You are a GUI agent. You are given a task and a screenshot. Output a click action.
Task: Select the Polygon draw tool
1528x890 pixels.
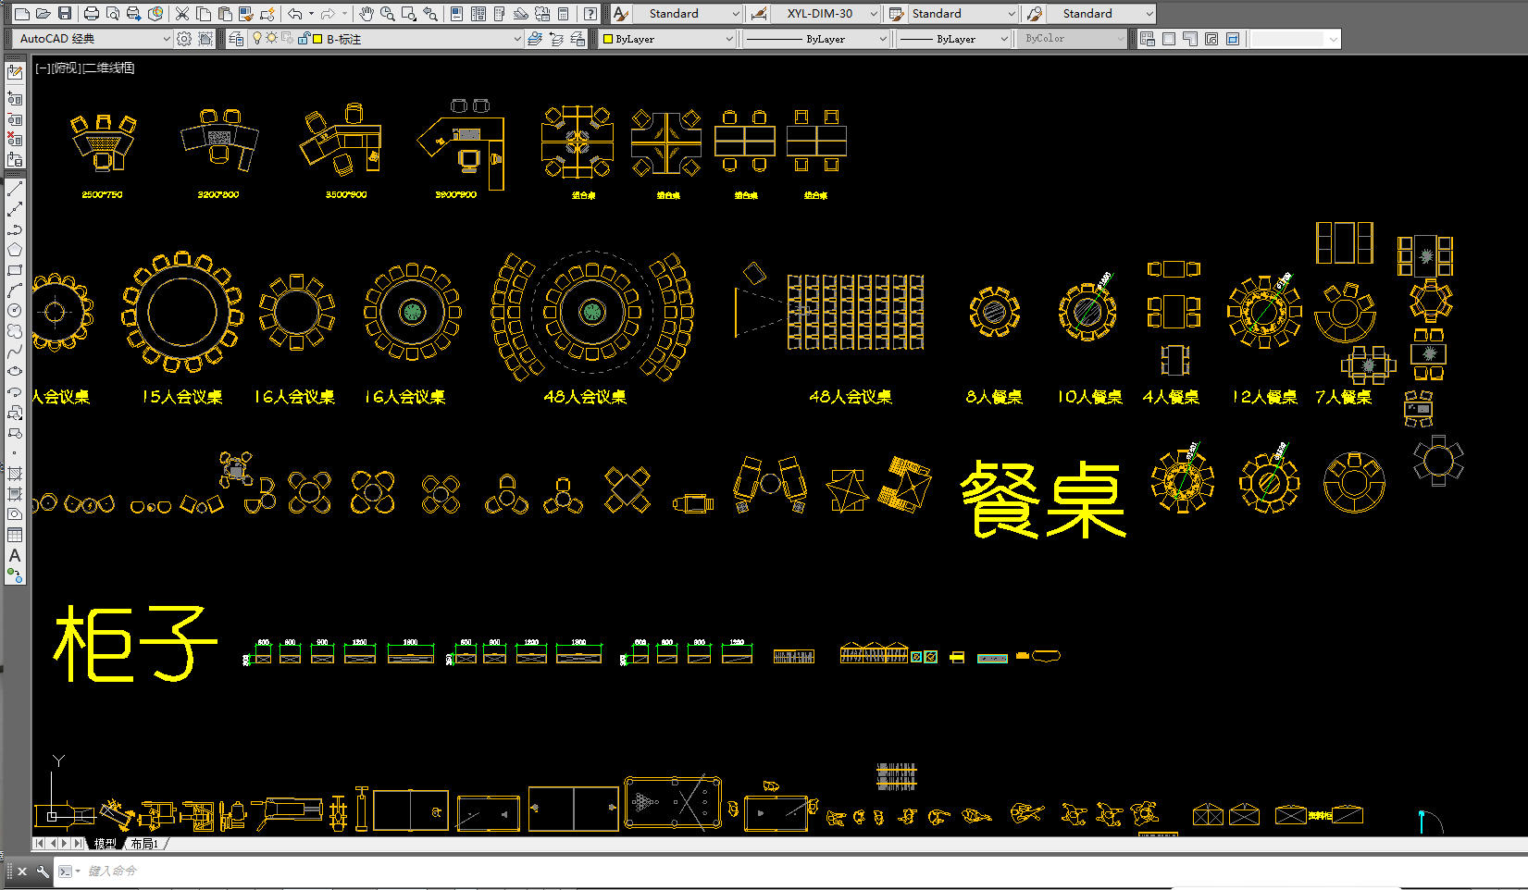tap(15, 250)
